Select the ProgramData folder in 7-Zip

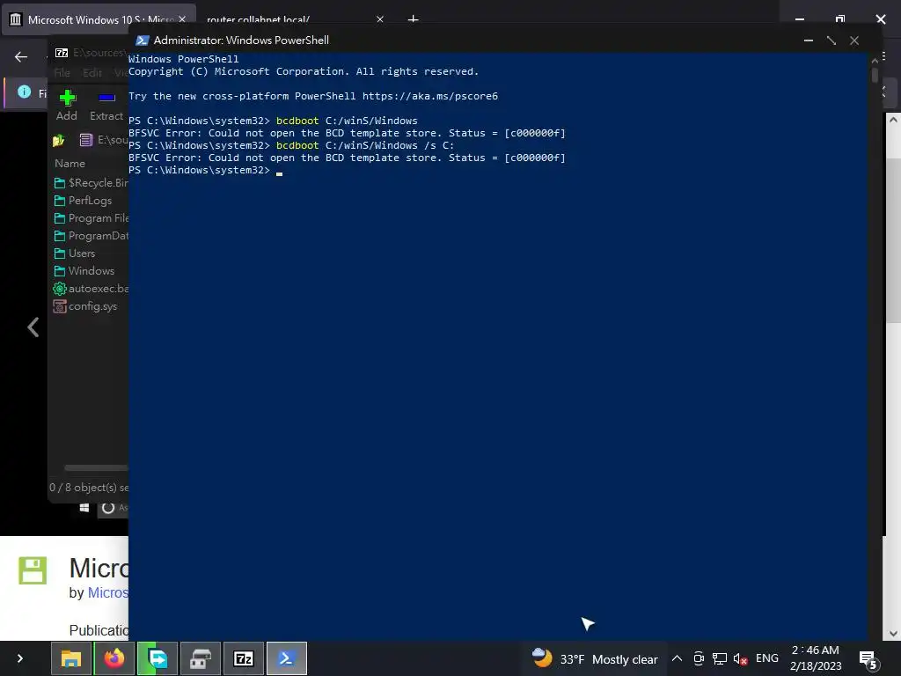pyautogui.click(x=92, y=236)
